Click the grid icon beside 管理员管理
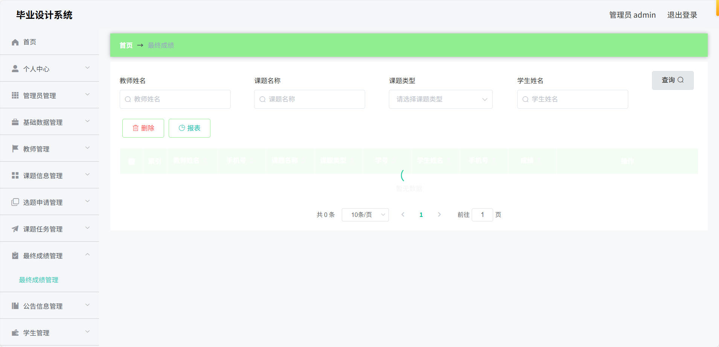 point(15,95)
